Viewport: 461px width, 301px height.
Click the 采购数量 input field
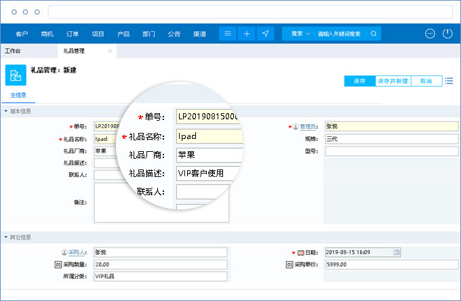[x=159, y=264]
